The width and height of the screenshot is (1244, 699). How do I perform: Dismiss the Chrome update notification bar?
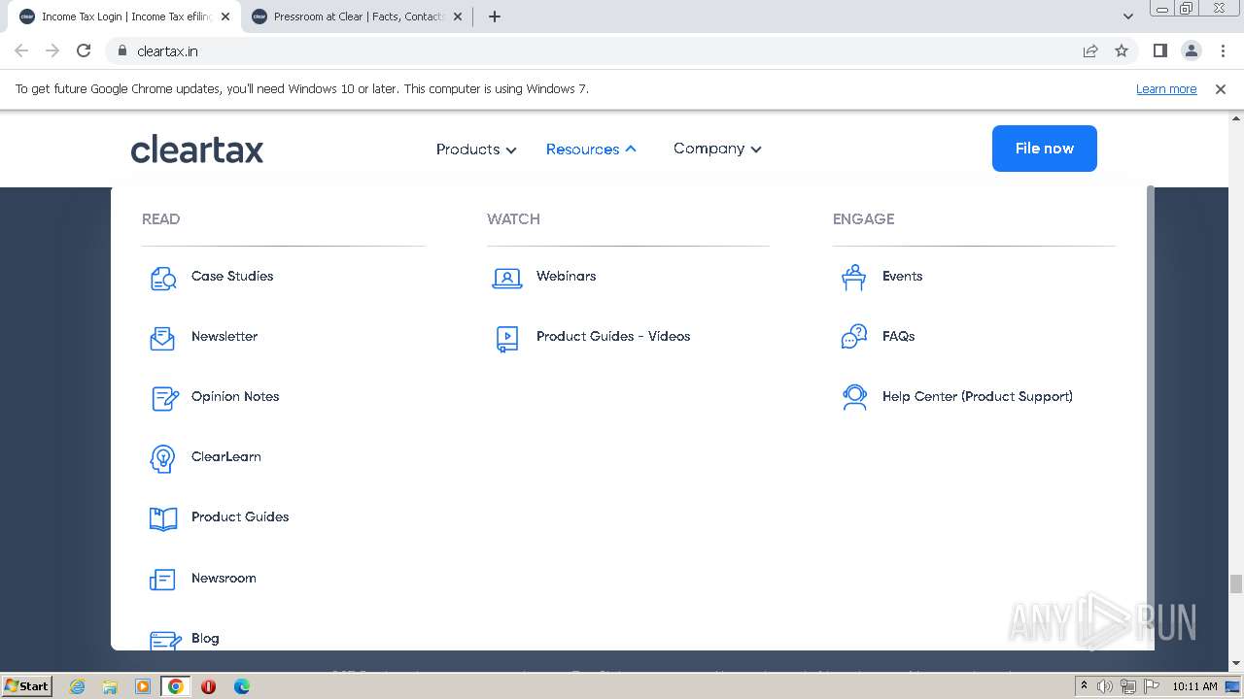pos(1221,88)
